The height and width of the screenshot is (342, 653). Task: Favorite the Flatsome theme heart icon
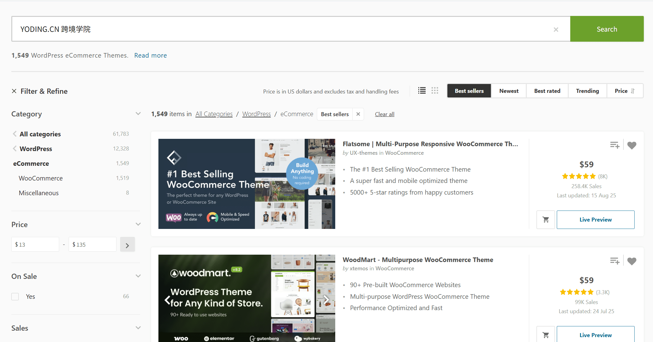pos(632,145)
